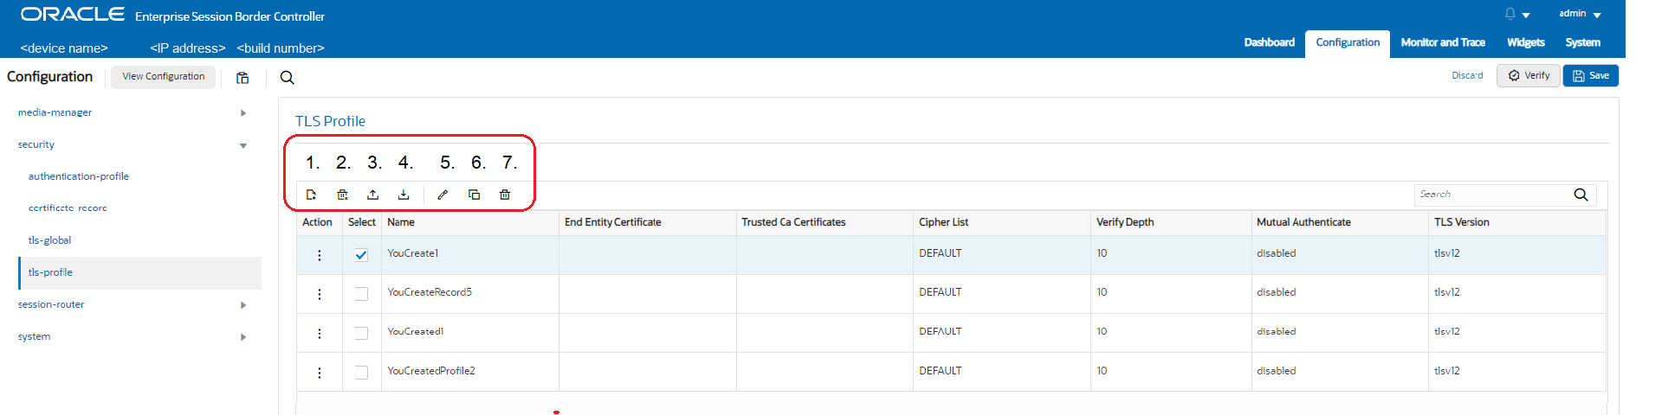
Task: Check the YouCreatedProfile2 row checkbox
Action: click(x=361, y=373)
